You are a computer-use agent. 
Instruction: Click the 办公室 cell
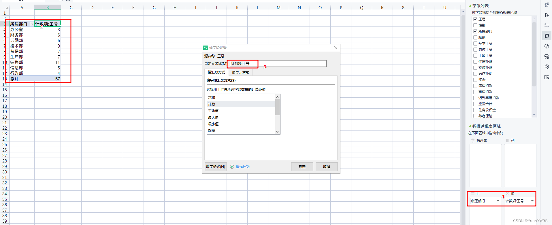[x=22, y=30]
